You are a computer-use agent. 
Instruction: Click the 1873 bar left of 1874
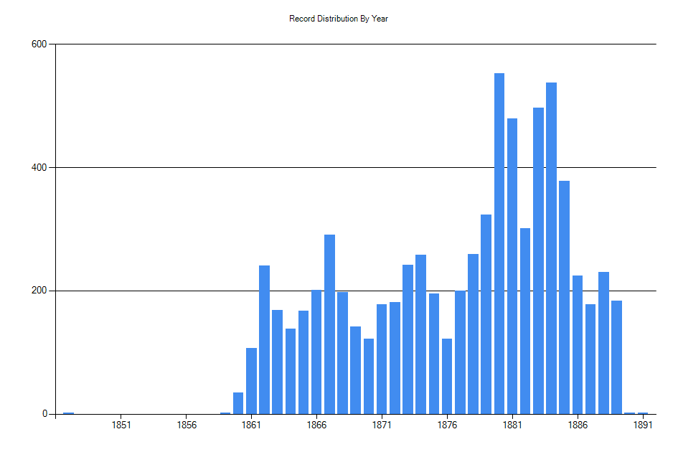(408, 339)
